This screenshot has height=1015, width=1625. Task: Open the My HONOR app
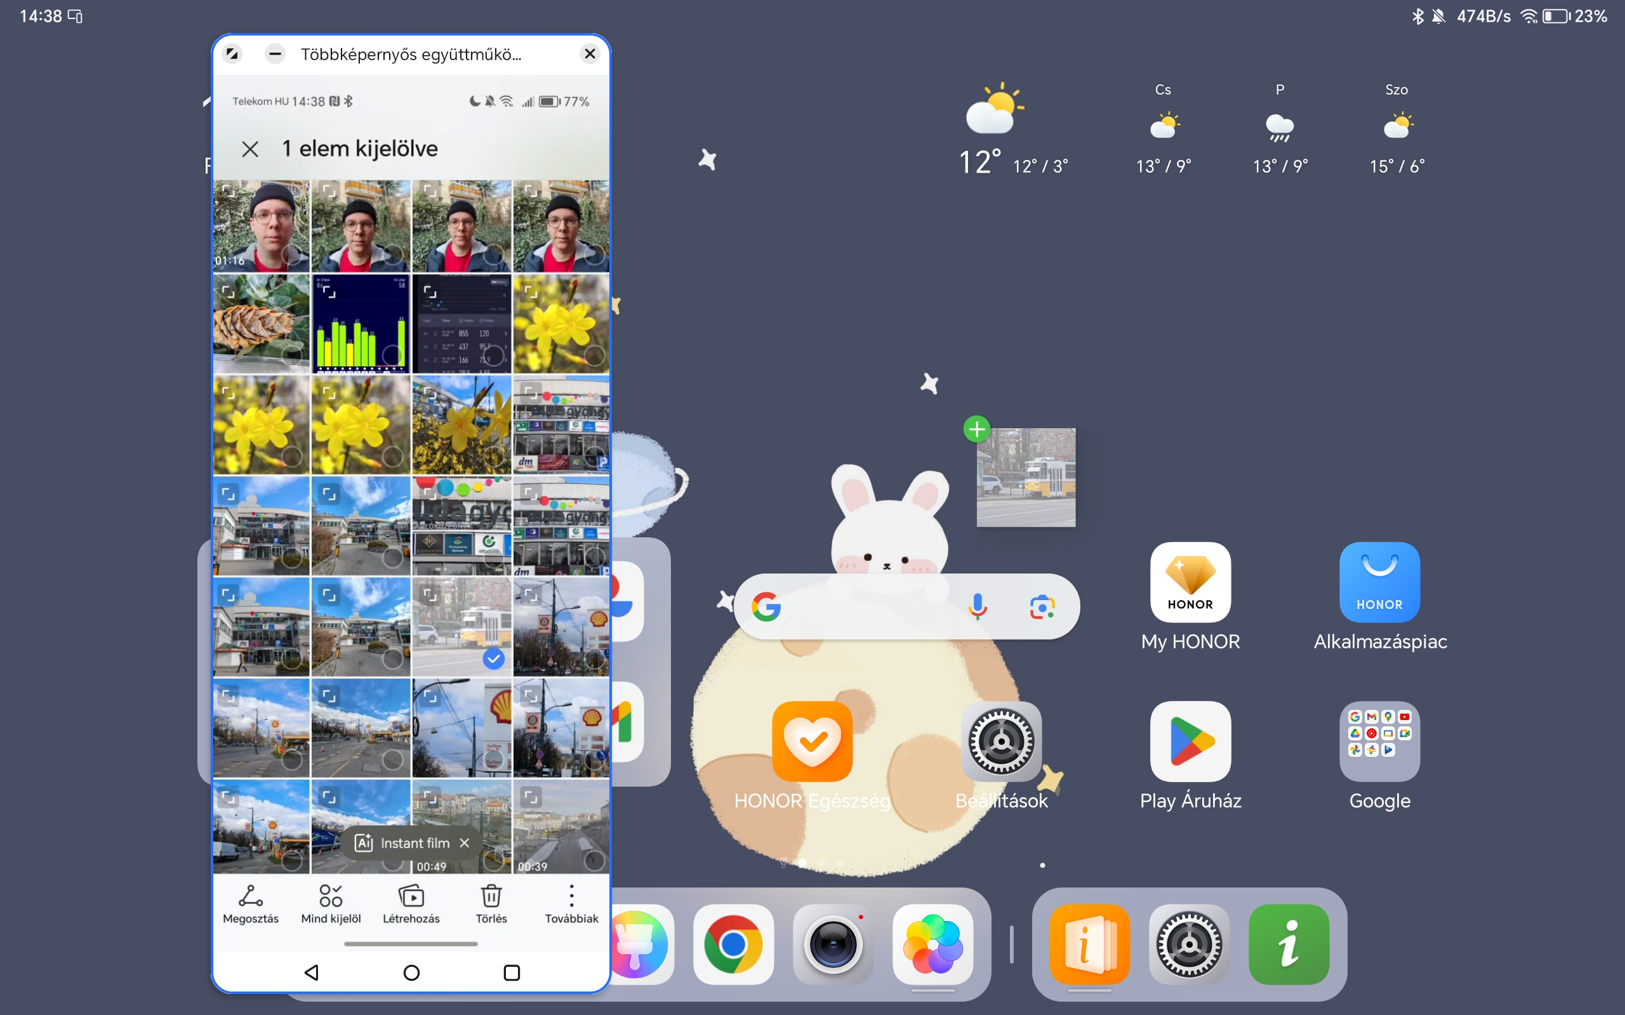pyautogui.click(x=1191, y=597)
